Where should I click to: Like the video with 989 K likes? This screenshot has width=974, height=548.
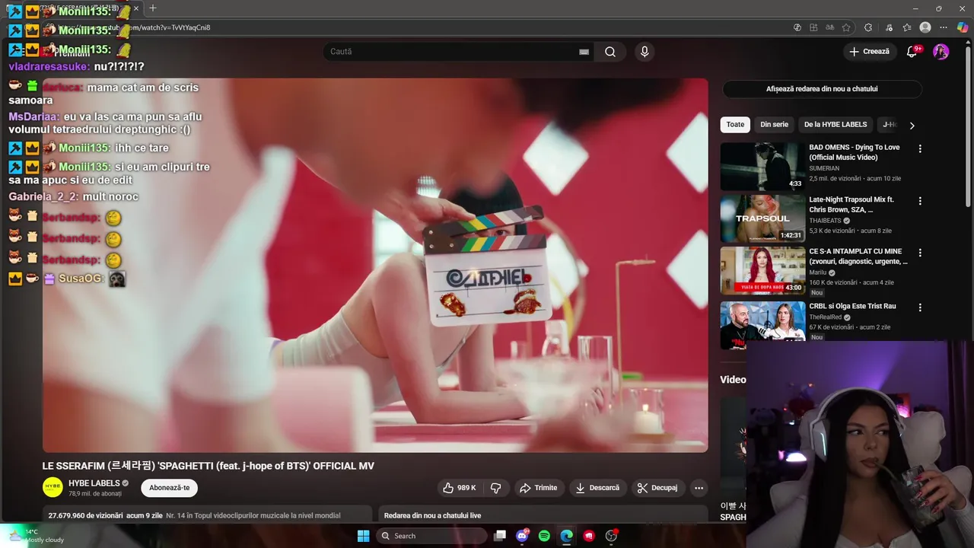(x=460, y=488)
